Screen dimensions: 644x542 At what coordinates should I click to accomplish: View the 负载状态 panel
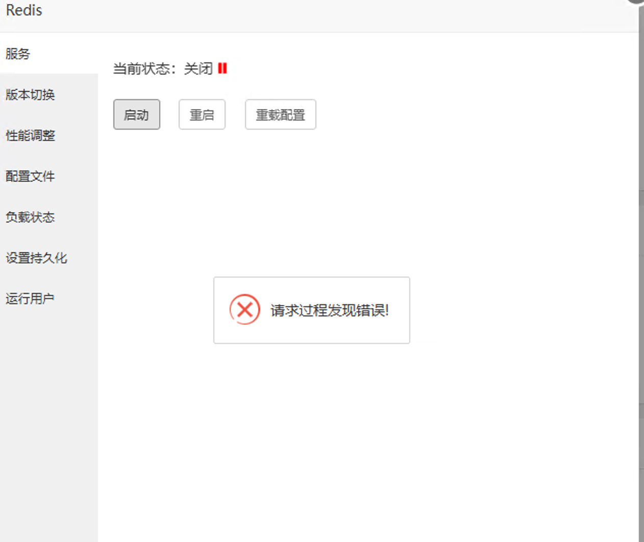tap(30, 217)
